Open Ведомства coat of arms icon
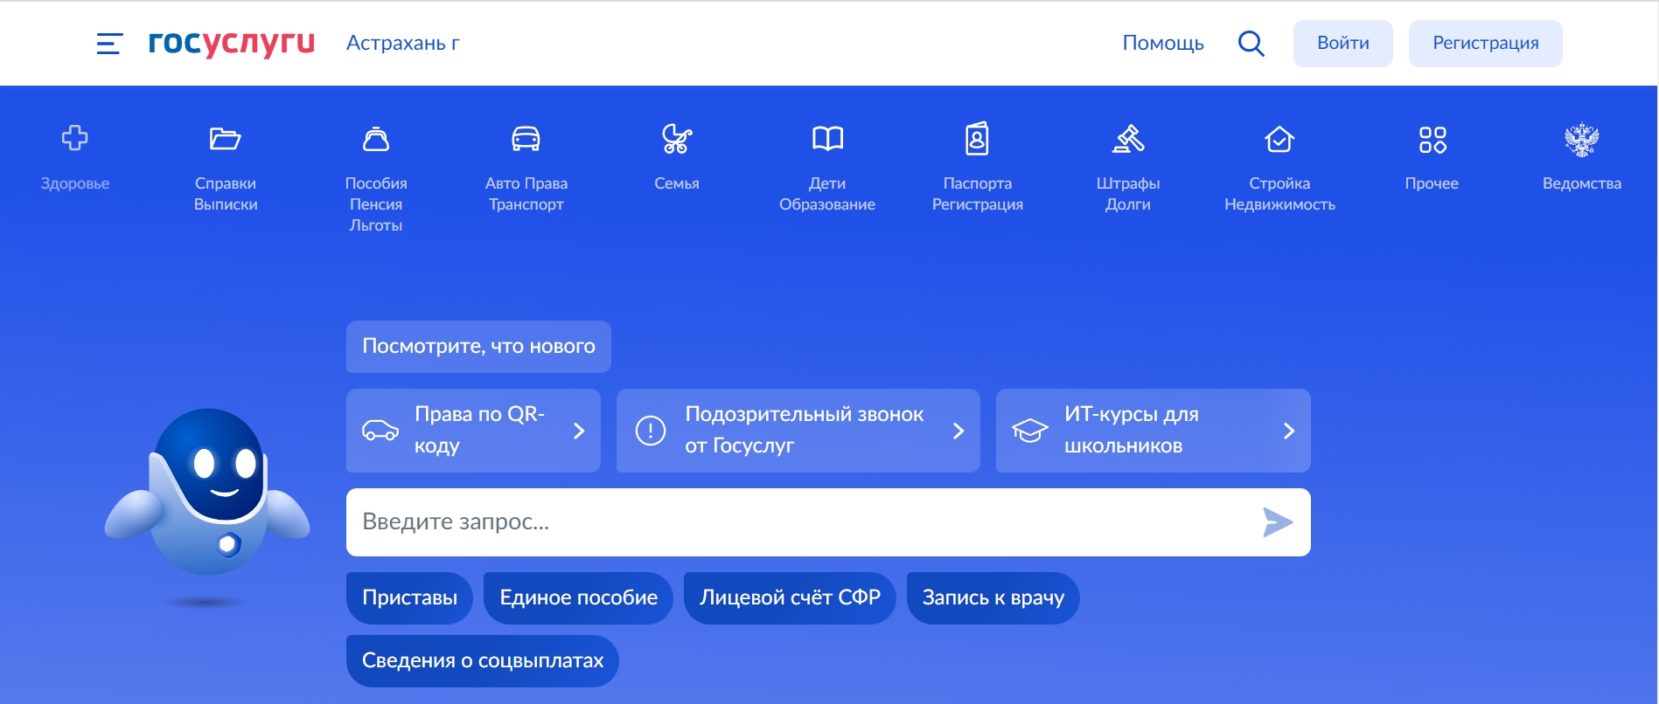 point(1582,139)
